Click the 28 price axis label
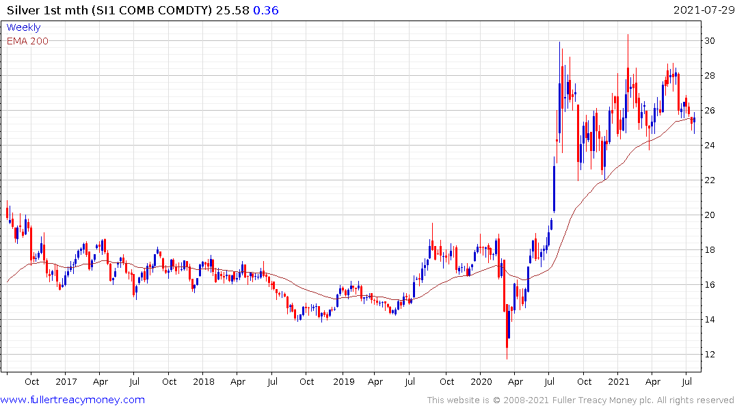This screenshot has width=735, height=410. point(710,75)
